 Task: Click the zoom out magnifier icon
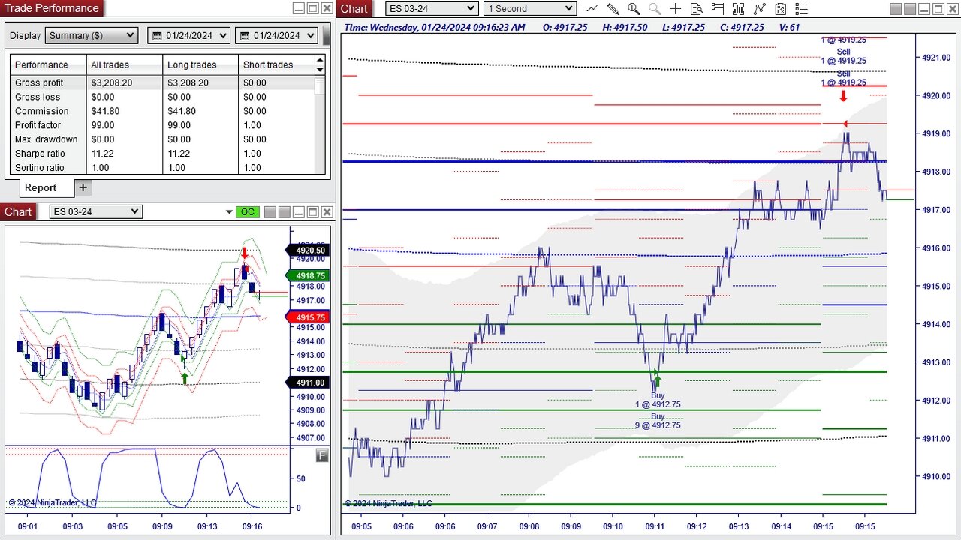pyautogui.click(x=654, y=9)
